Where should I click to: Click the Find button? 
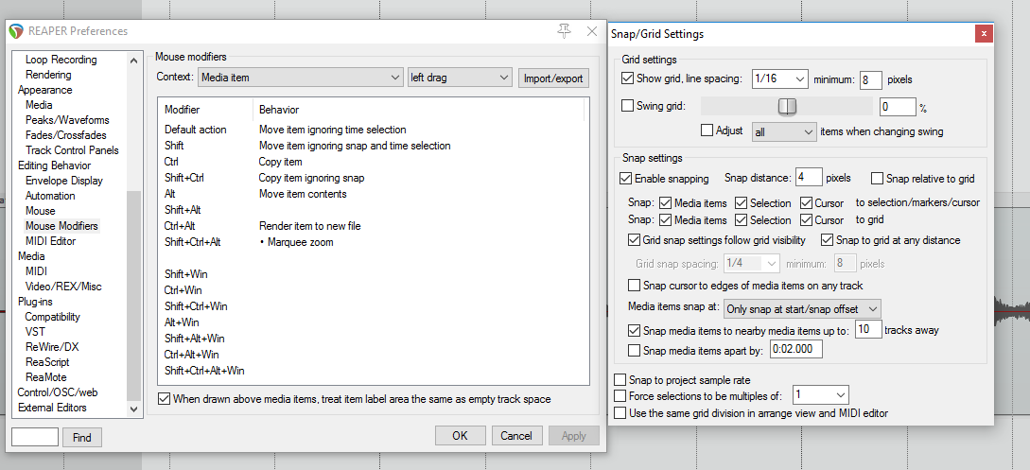click(x=82, y=438)
